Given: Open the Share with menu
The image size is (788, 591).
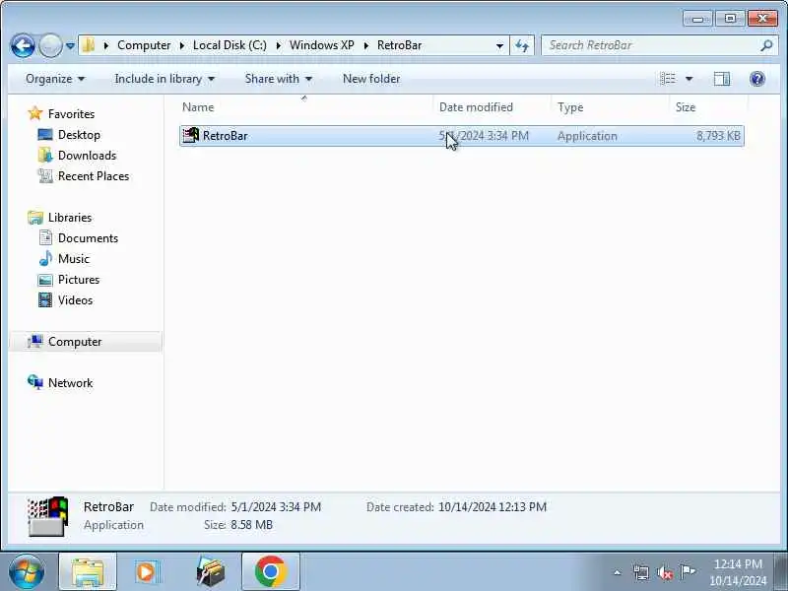Looking at the screenshot, I should pos(279,79).
